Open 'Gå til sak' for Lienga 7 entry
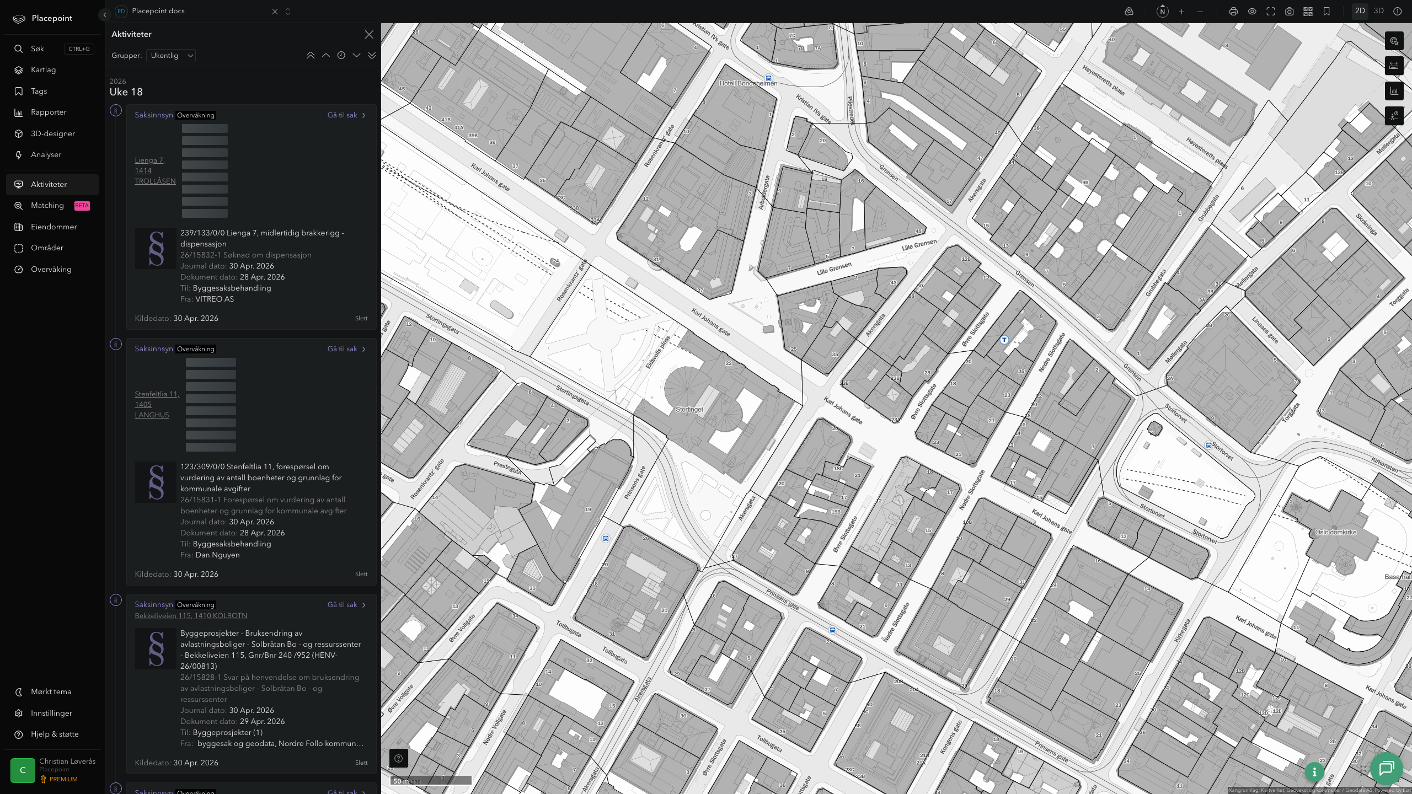This screenshot has height=794, width=1412. click(x=347, y=115)
